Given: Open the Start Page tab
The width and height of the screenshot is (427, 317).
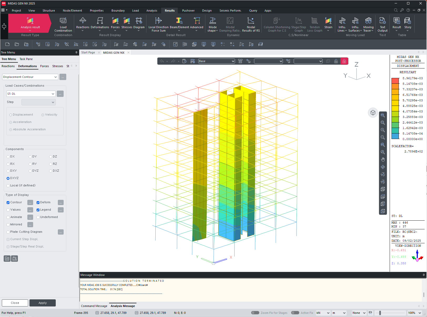Looking at the screenshot, I should click(x=88, y=52).
